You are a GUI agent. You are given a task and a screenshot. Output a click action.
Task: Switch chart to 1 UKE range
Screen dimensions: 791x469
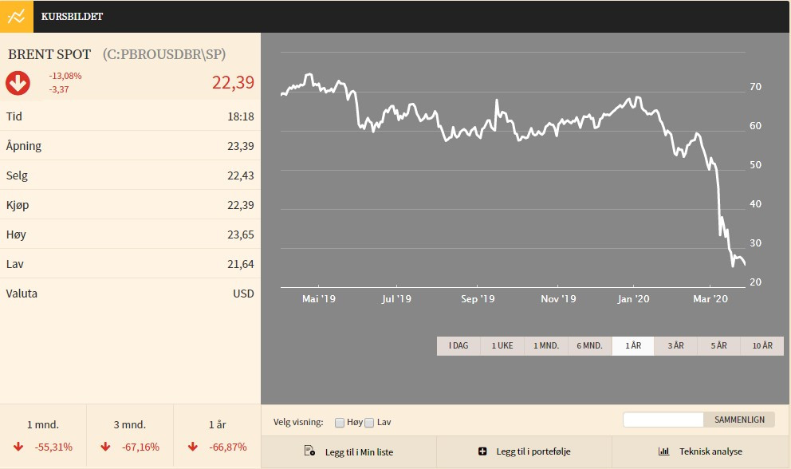point(502,345)
